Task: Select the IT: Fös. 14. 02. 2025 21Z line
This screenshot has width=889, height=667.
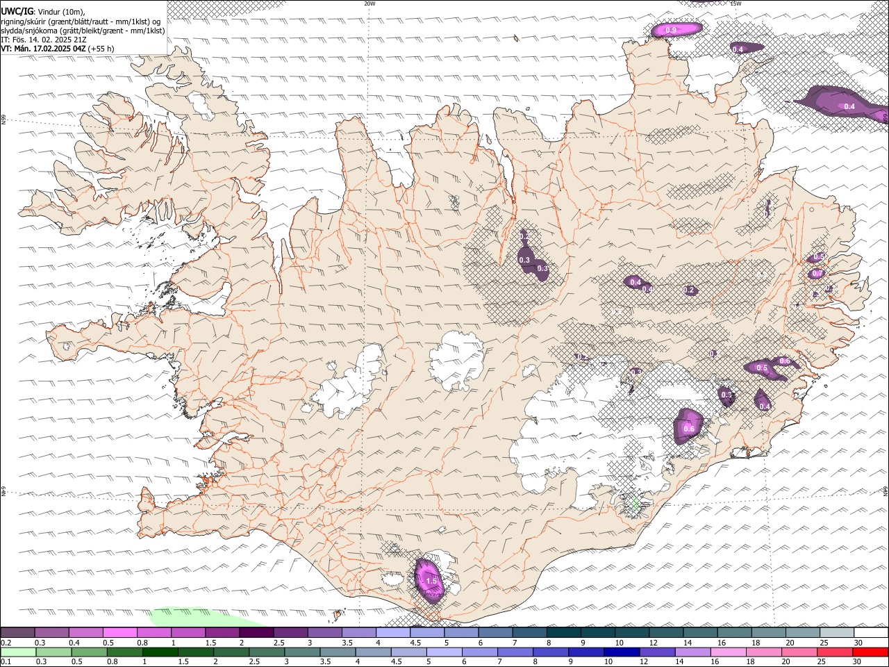Action: pyautogui.click(x=44, y=40)
